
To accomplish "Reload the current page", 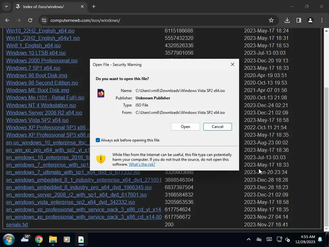I will (30, 20).
